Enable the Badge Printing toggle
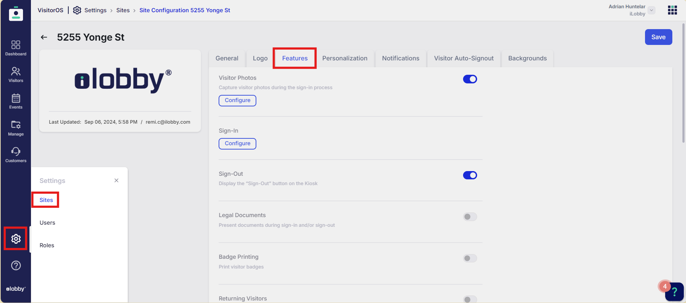Viewport: 686px width, 303px height. click(x=470, y=258)
